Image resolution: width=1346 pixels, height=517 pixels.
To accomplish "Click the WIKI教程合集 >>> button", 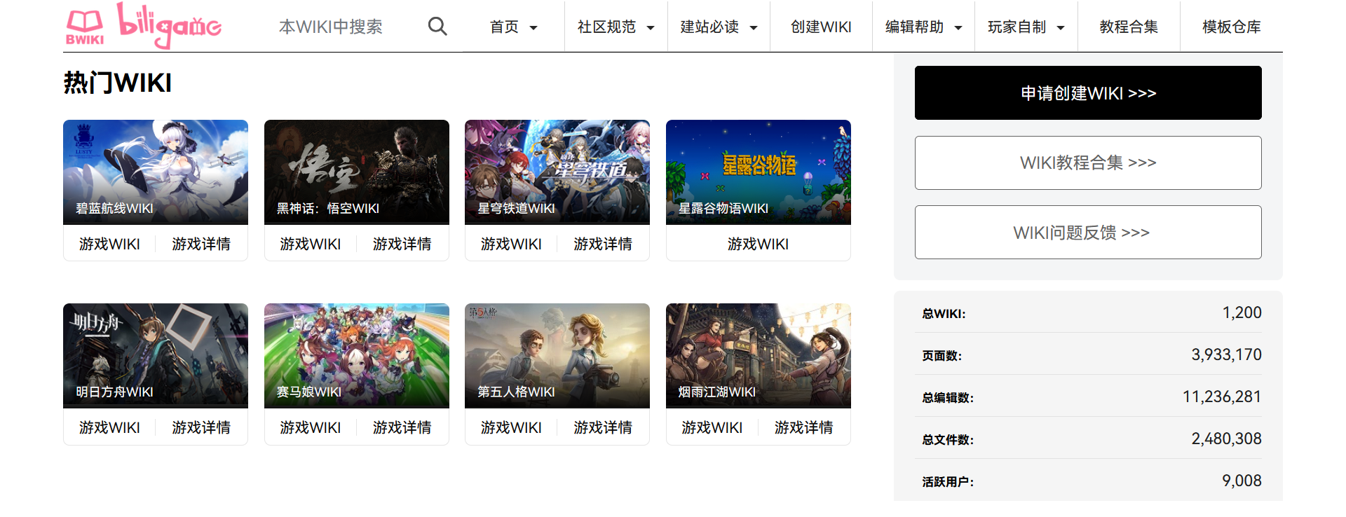I will click(1088, 163).
